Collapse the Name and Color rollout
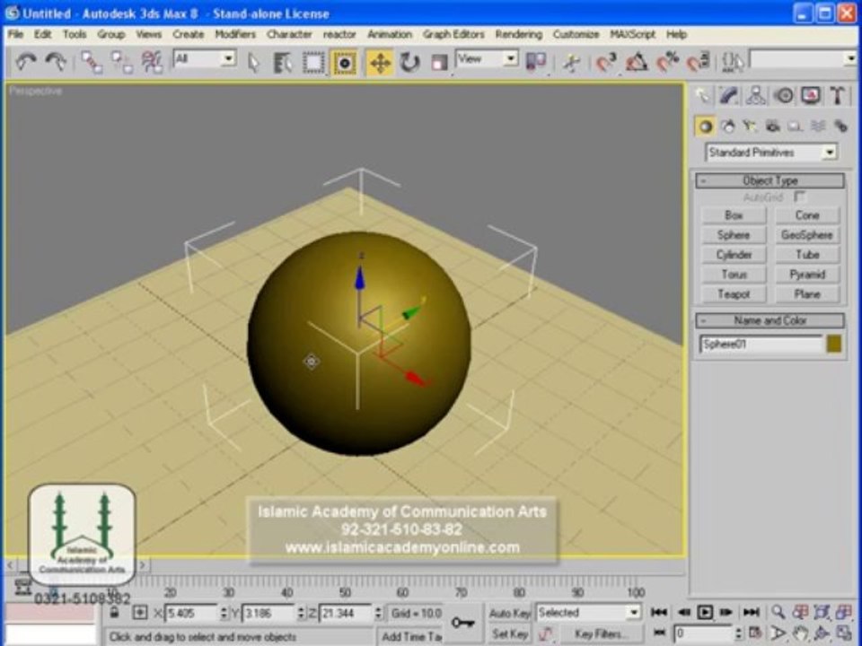The image size is (862, 646). click(x=770, y=320)
